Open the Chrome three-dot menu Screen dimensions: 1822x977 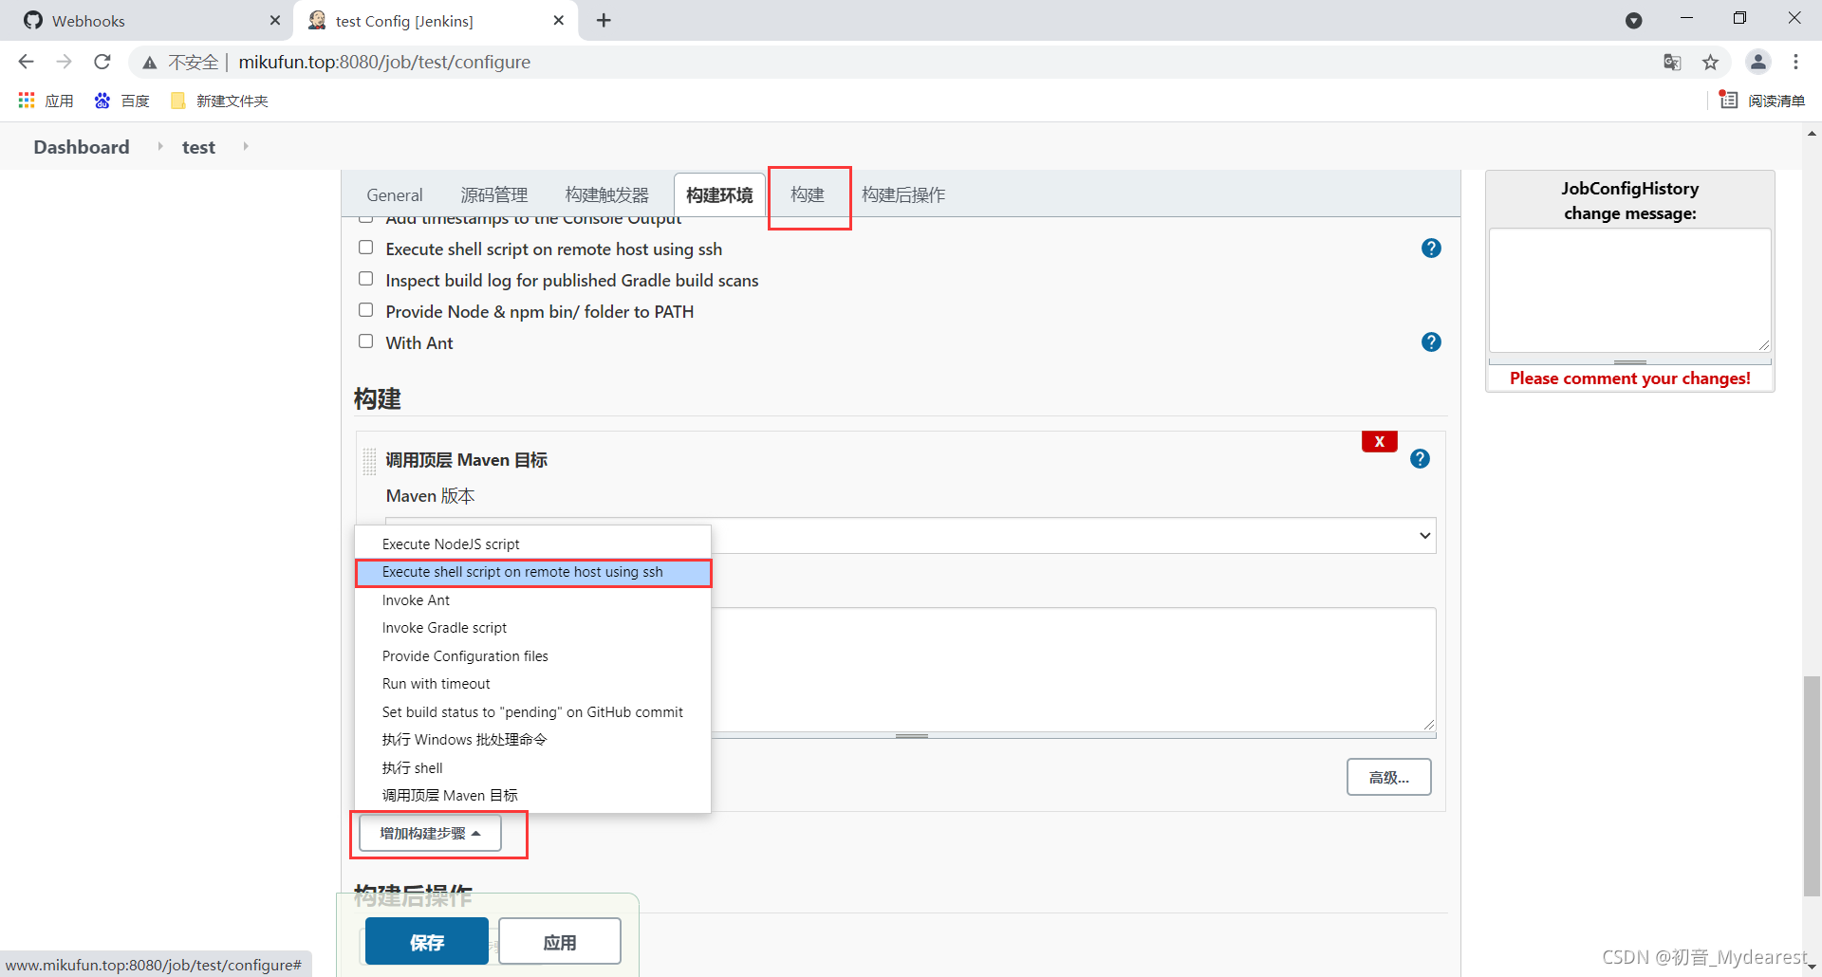pos(1795,62)
